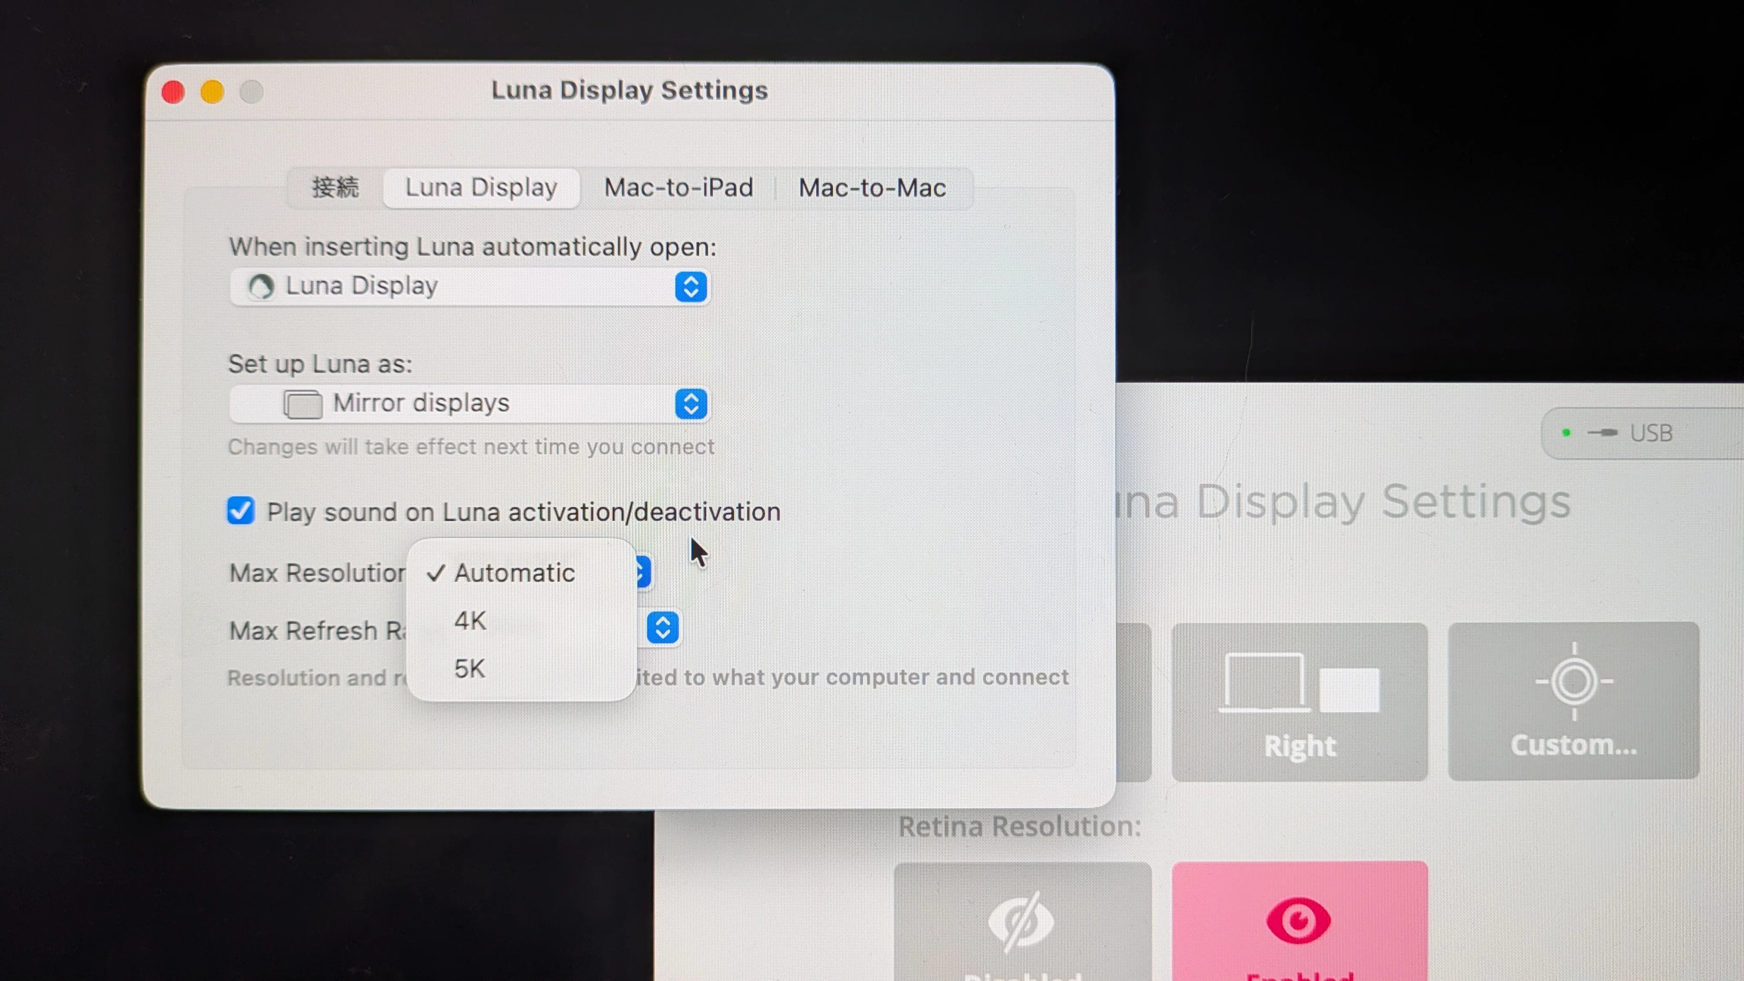Click the 'Changes will take effect next time' note

tap(471, 447)
